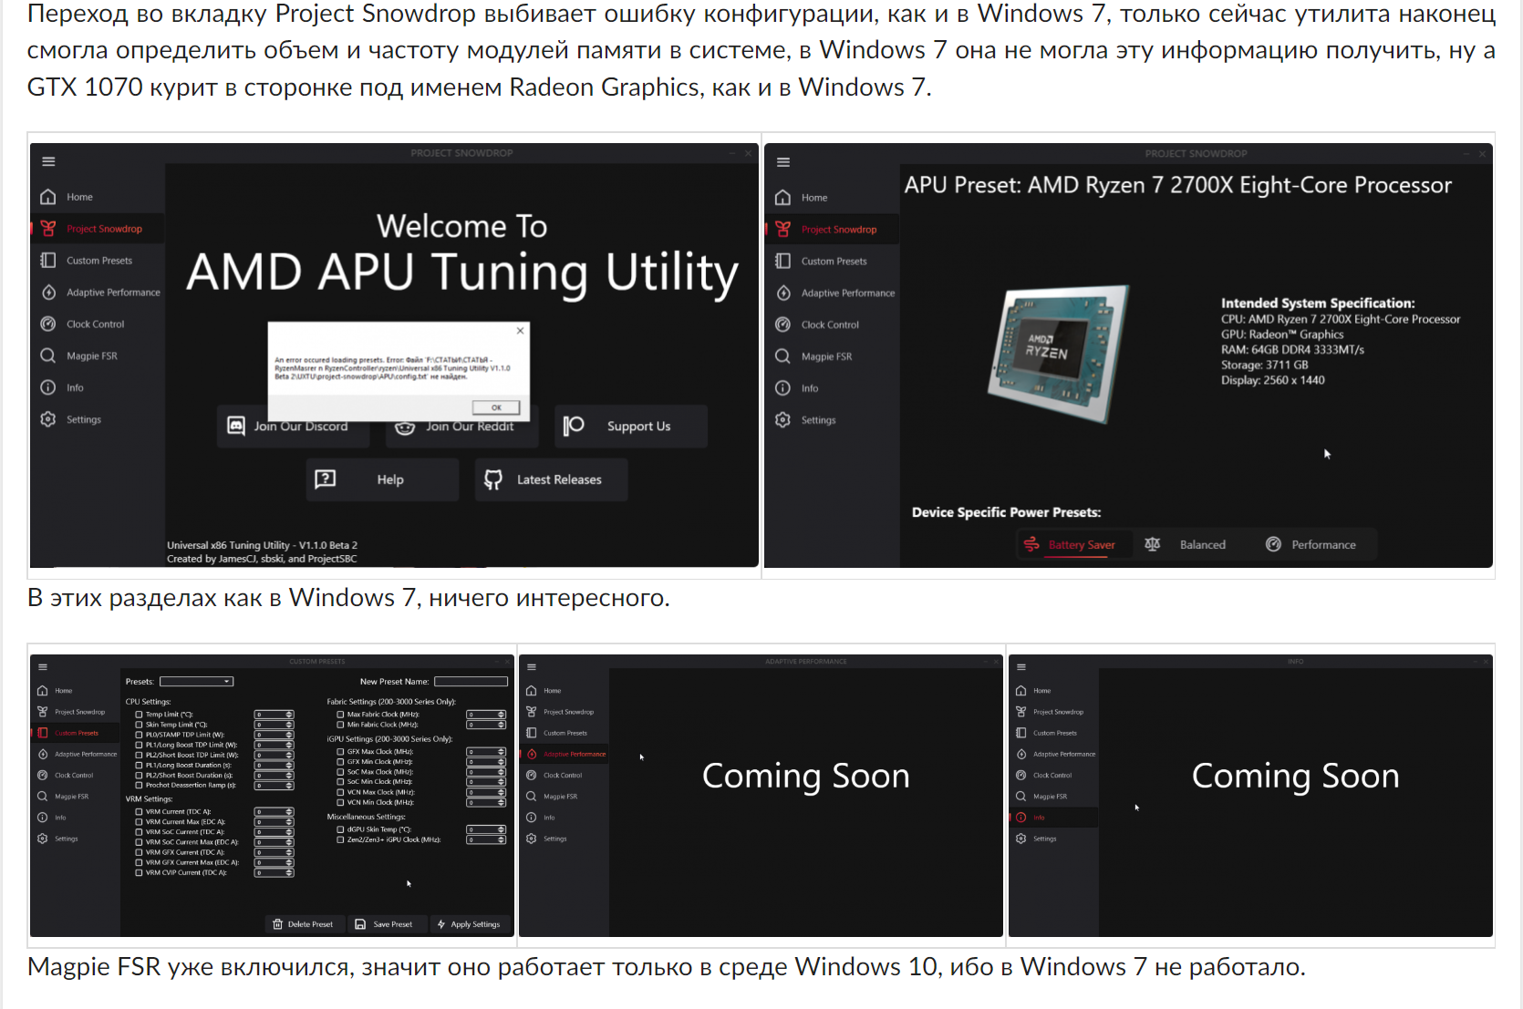Tick the Skin Temp Limit (°C) checkbox
This screenshot has width=1523, height=1009.
point(140,725)
